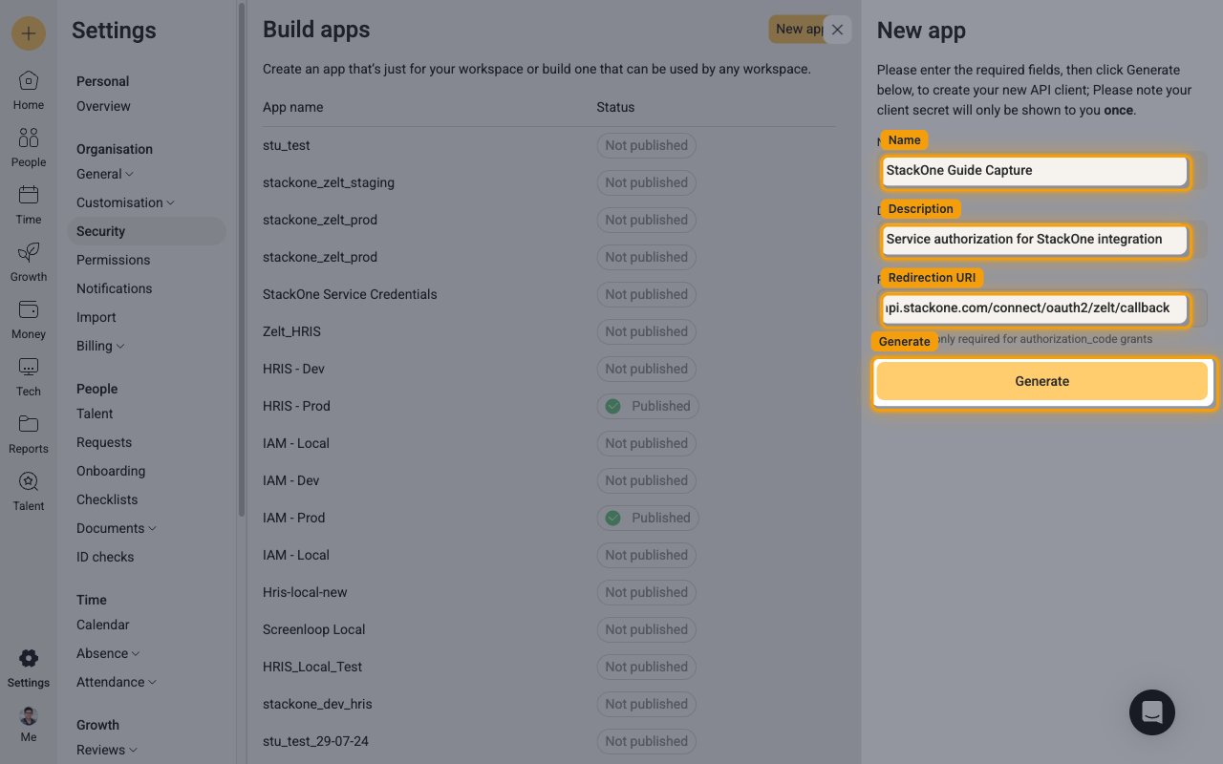Viewport: 1223px width, 764px height.
Task: Open Import settings
Action: point(96,317)
